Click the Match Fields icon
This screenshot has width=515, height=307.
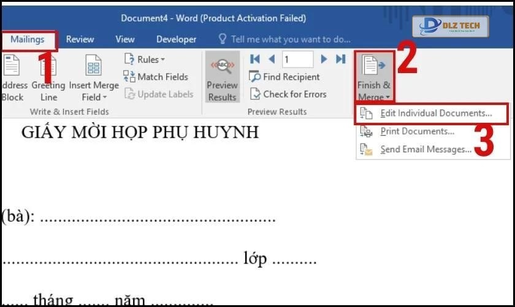click(x=129, y=77)
